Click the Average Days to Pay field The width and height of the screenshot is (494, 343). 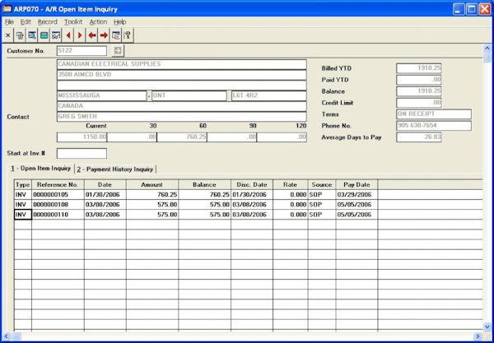click(419, 137)
